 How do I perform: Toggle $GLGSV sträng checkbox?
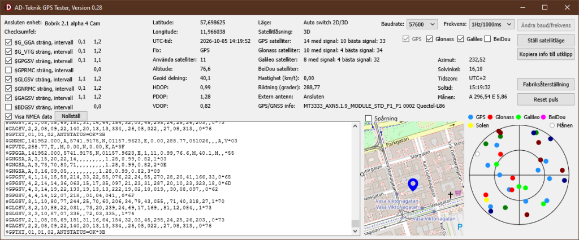pyautogui.click(x=8, y=79)
